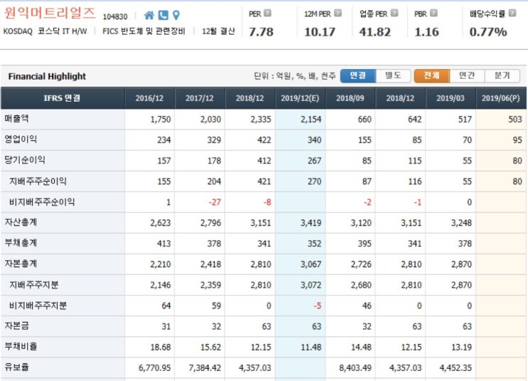Click the 당기순이익 row label
528x381 pixels.
[x=25, y=160]
